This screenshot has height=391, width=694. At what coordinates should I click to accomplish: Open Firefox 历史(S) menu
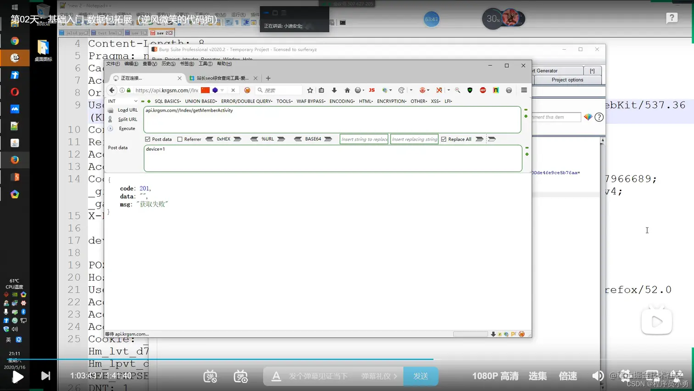click(168, 64)
